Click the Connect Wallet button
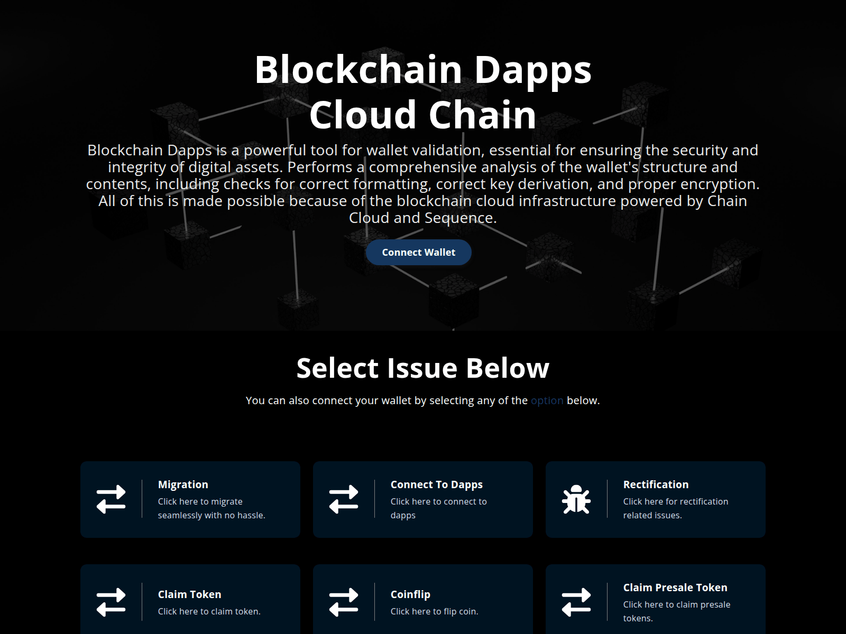The height and width of the screenshot is (634, 846). point(418,253)
